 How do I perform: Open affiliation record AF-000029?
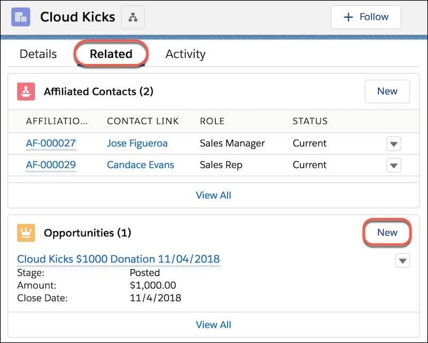coord(50,165)
